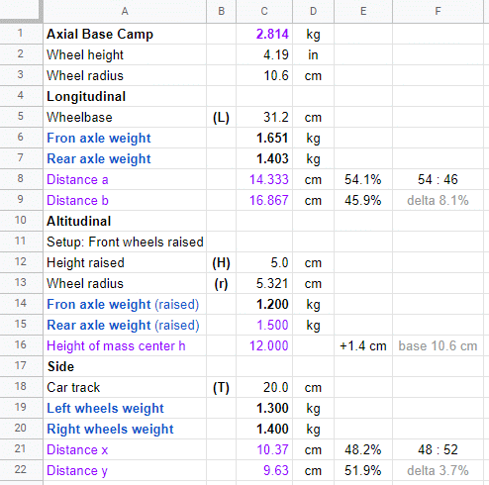This screenshot has height=485, width=489.
Task: Click Right wheels weight value 1.400
Action: (x=264, y=429)
